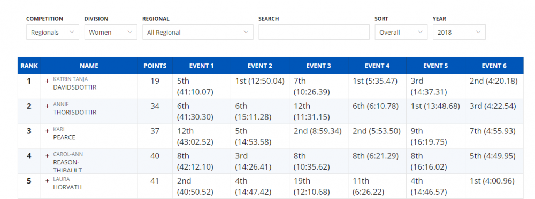Open the Competition dropdown showing Regionals
This screenshot has width=535, height=199.
pyautogui.click(x=52, y=32)
